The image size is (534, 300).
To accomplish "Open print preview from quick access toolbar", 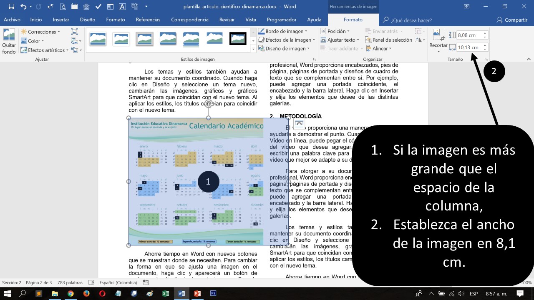I will pyautogui.click(x=63, y=7).
